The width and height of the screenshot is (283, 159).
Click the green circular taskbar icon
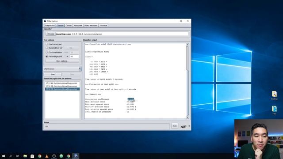pyautogui.click(x=61, y=156)
